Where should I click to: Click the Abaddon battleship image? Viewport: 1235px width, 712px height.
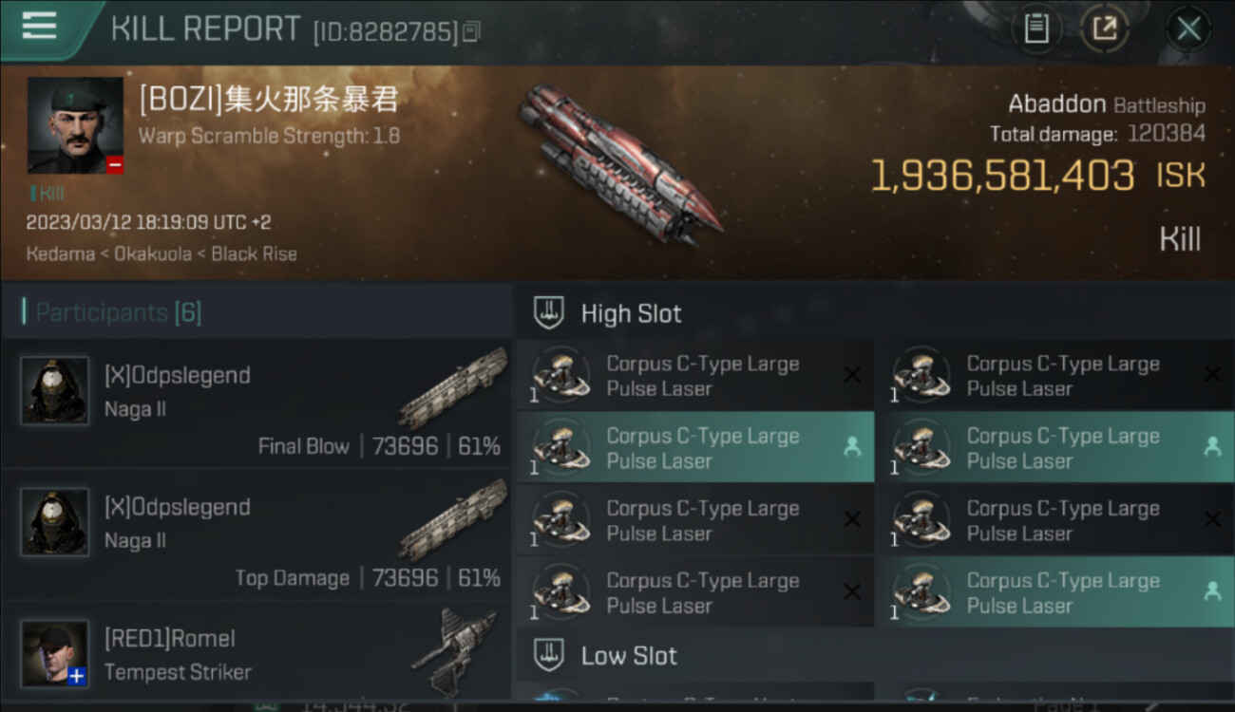click(618, 162)
